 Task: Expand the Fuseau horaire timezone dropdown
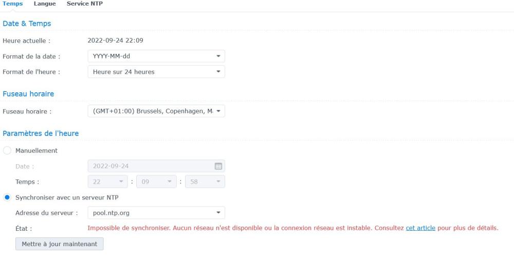218,111
